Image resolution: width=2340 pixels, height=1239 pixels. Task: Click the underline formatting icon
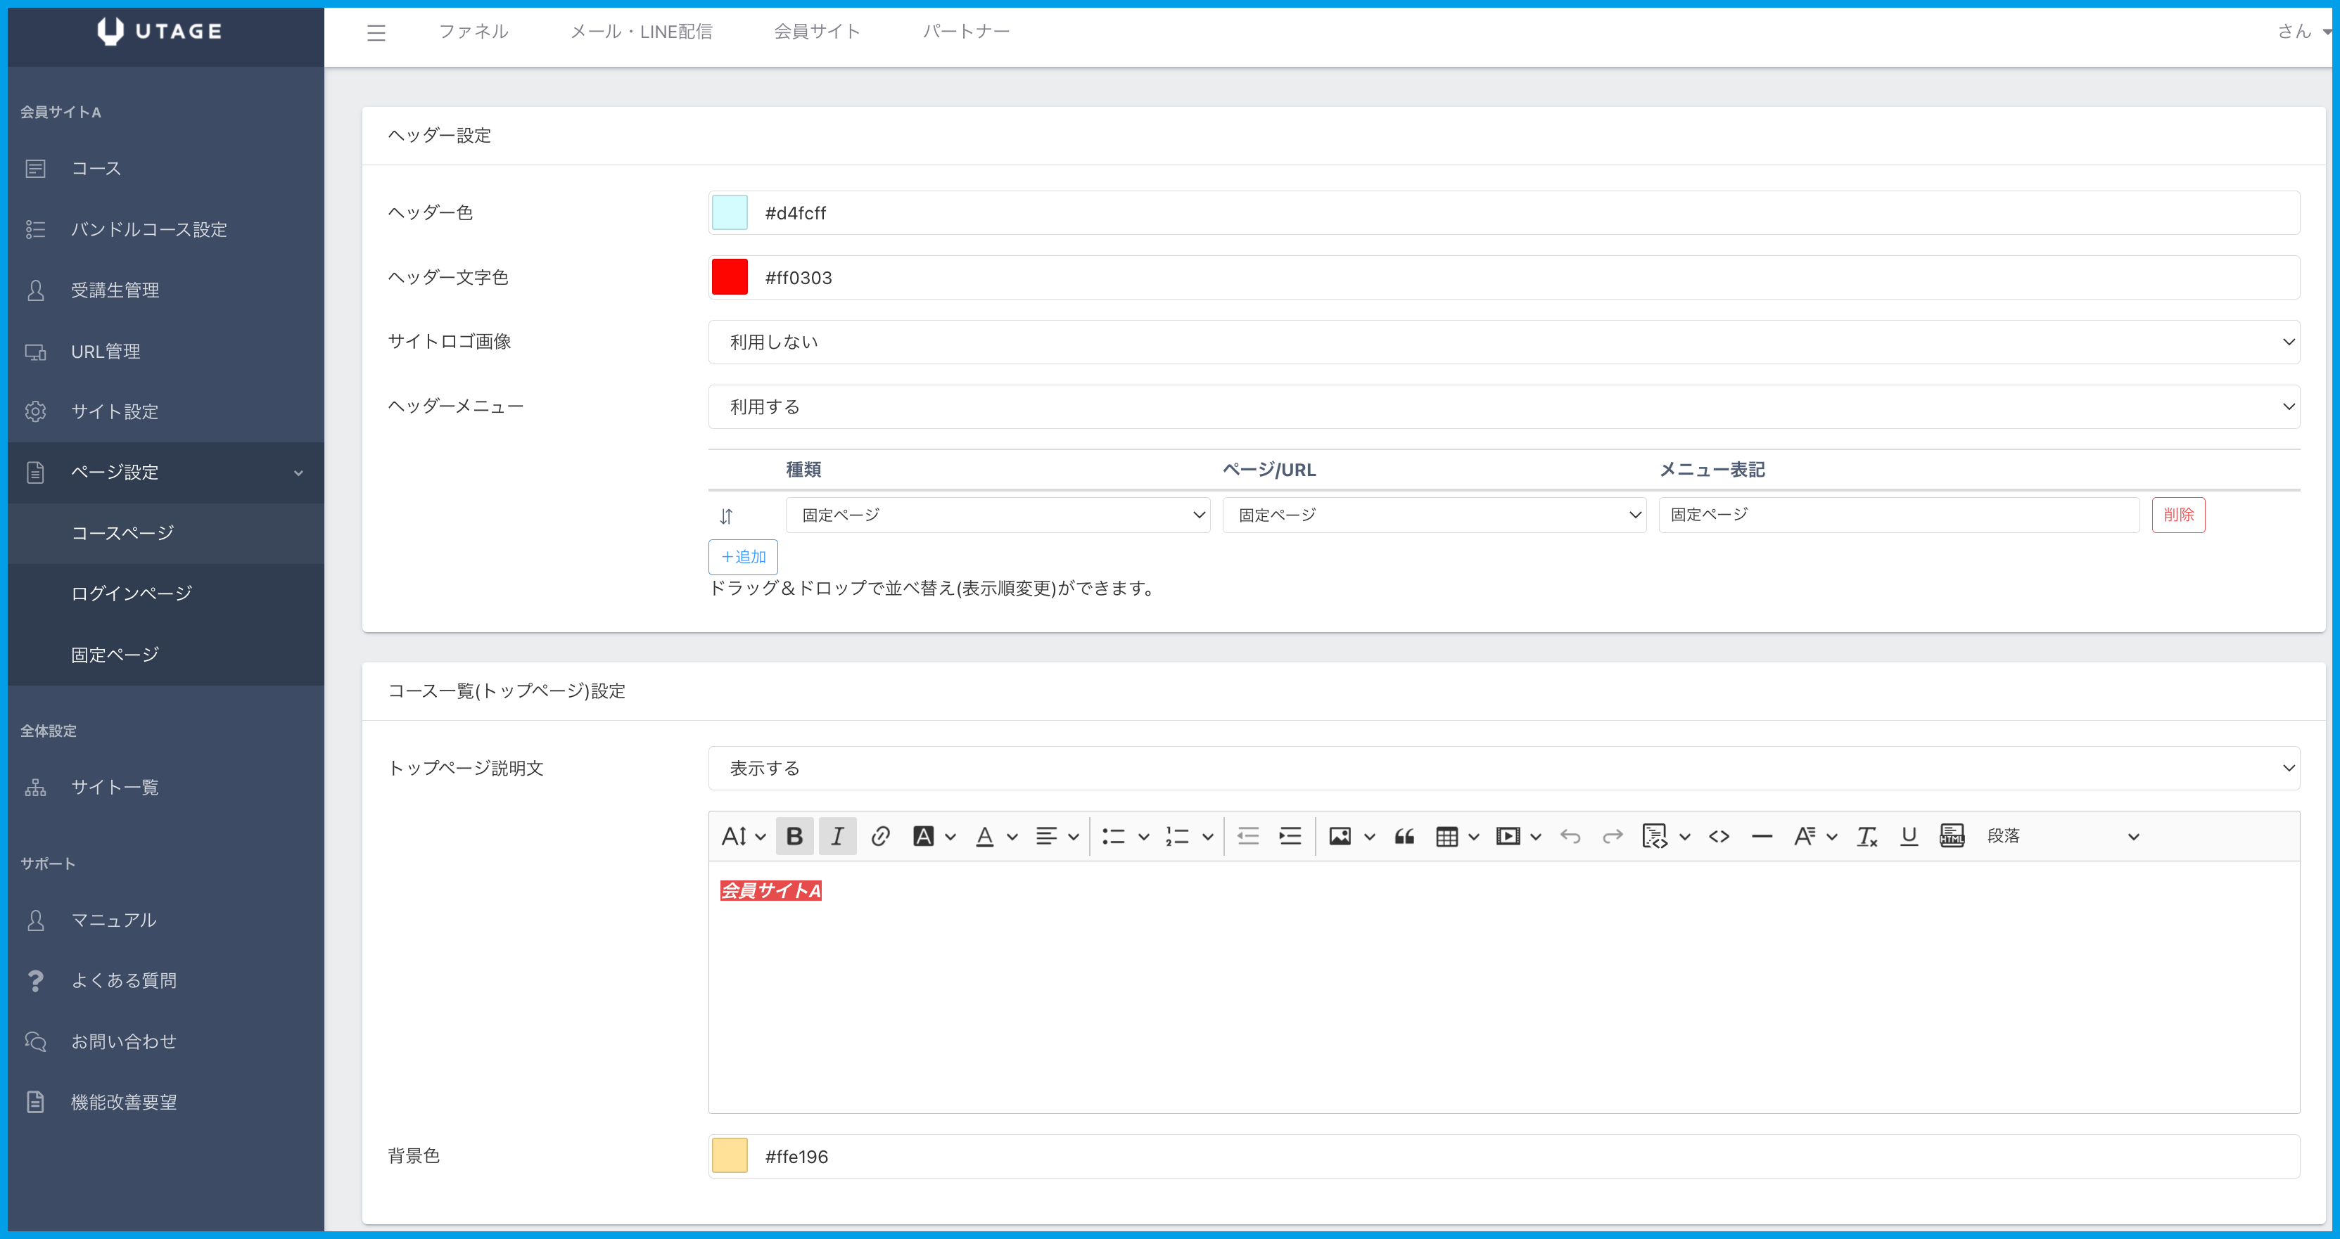click(x=1909, y=836)
